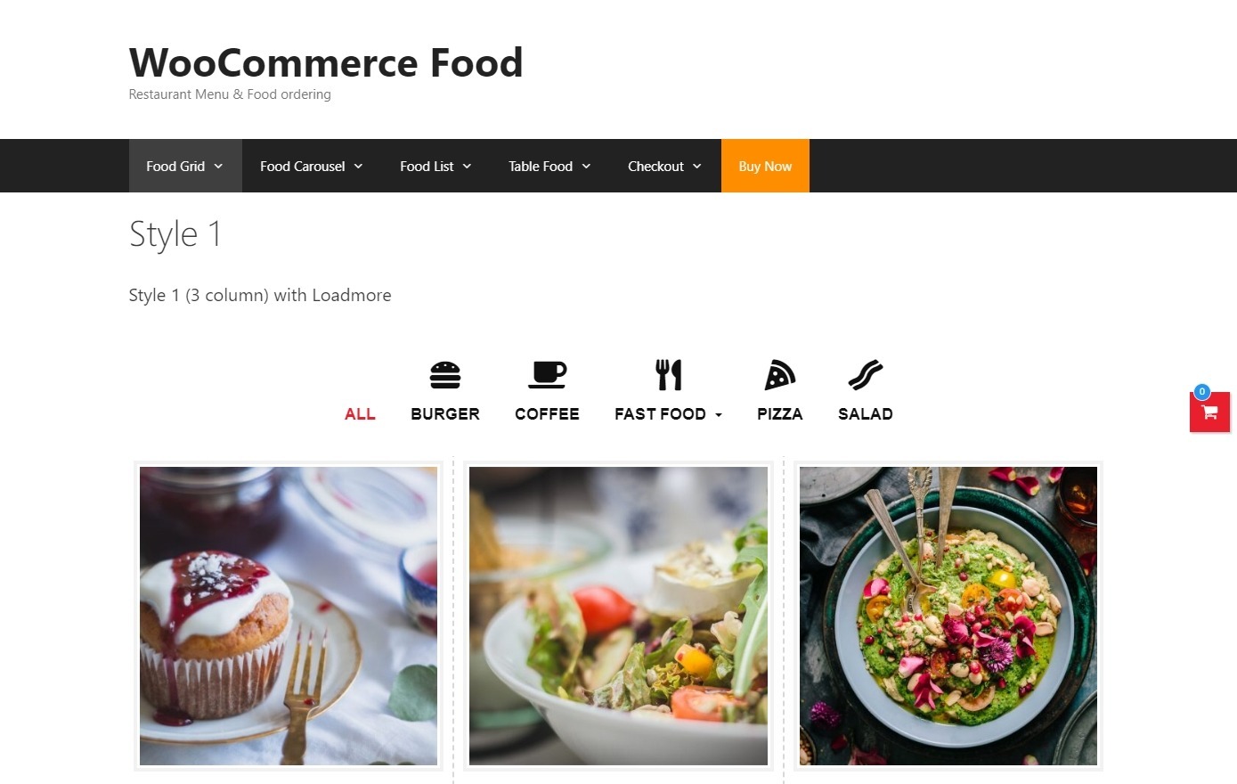Open the red shopping cart icon

click(x=1209, y=412)
